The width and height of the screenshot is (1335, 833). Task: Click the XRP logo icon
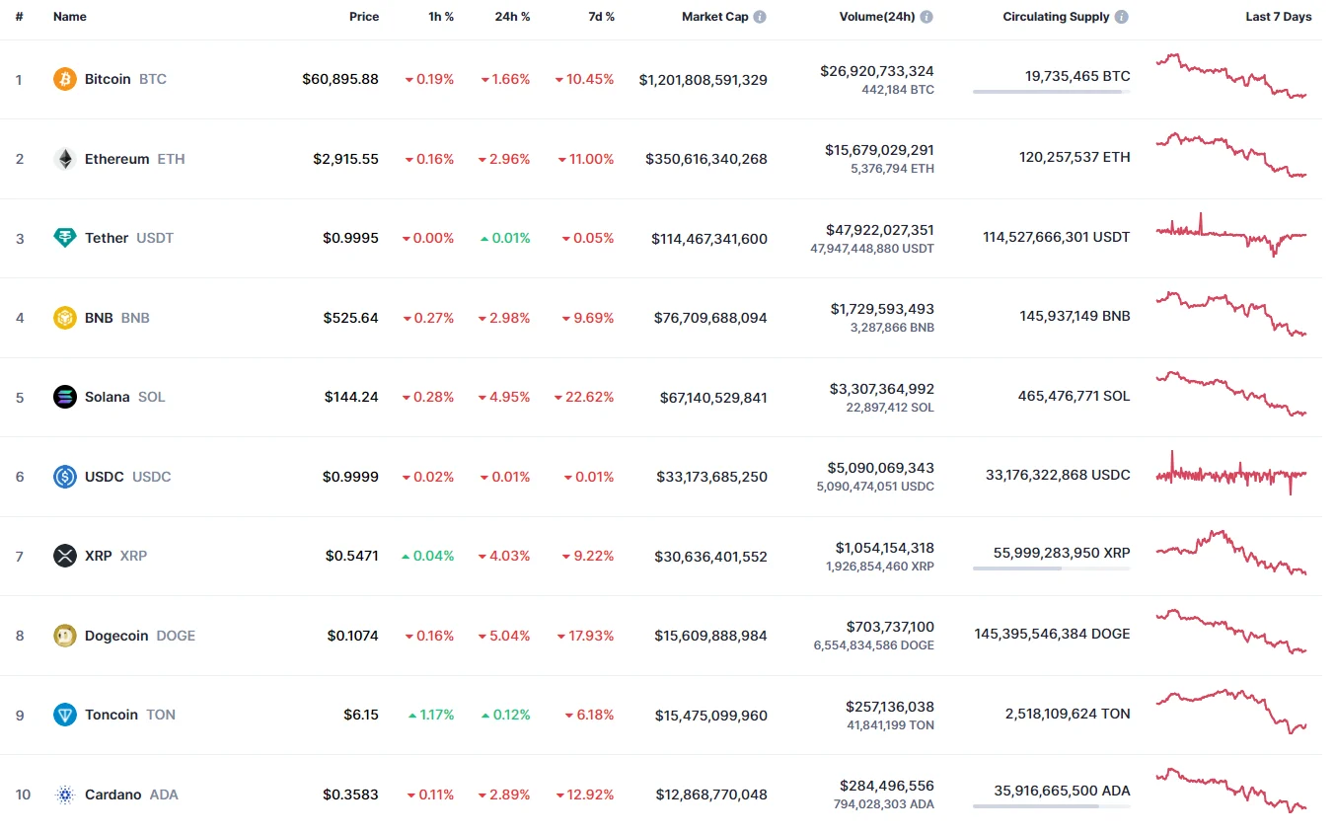pos(64,556)
